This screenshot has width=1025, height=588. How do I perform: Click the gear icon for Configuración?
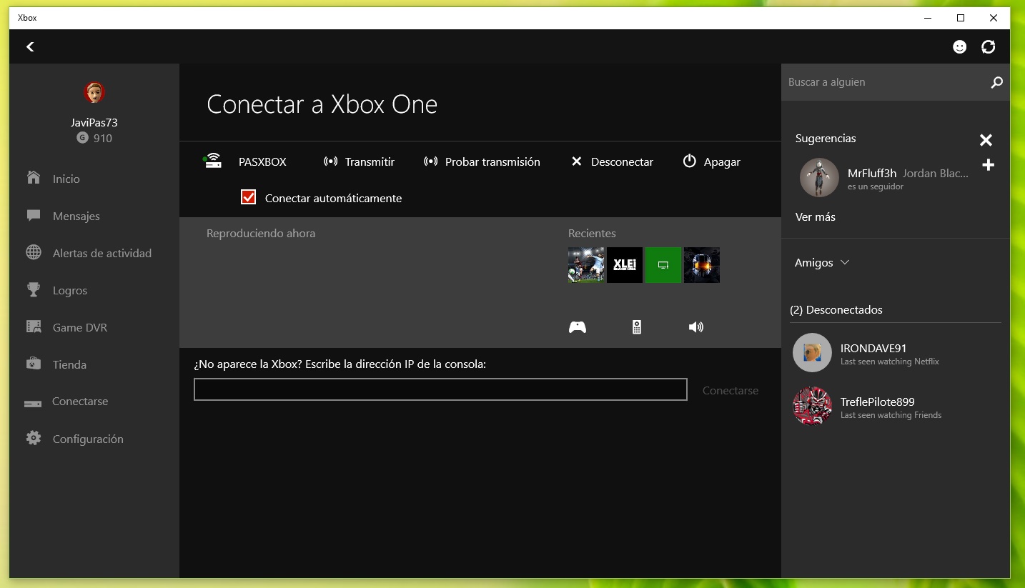point(34,438)
